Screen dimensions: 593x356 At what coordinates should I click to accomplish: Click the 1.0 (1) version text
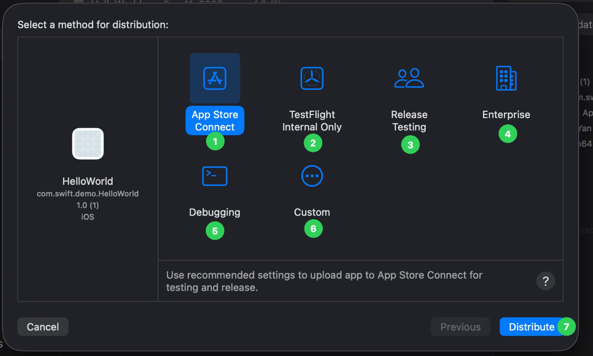[x=88, y=205]
